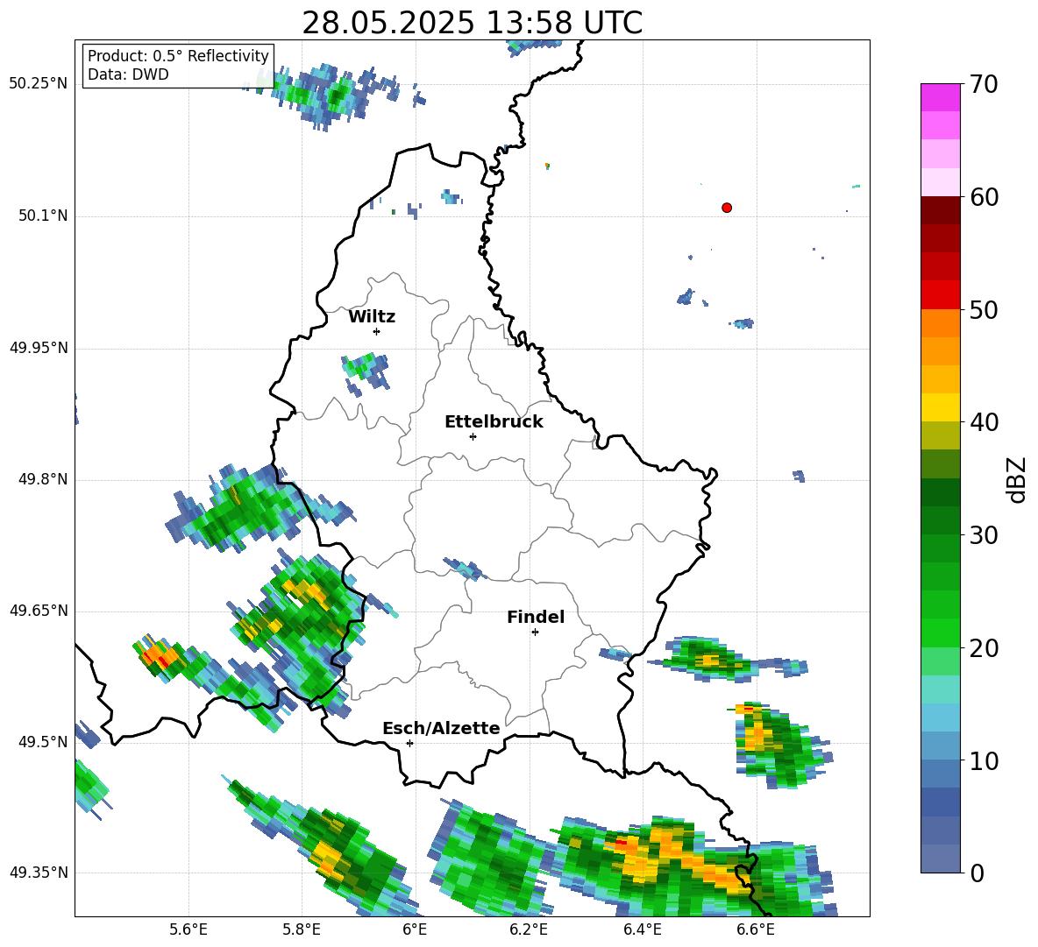Click the 50.1°N latitude label

43,216
